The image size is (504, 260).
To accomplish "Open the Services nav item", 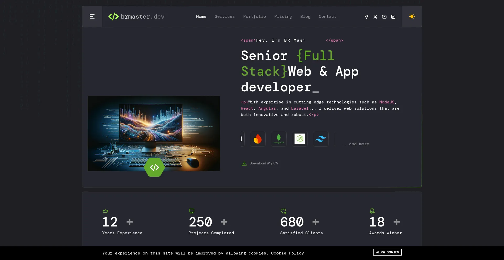I will click(225, 16).
